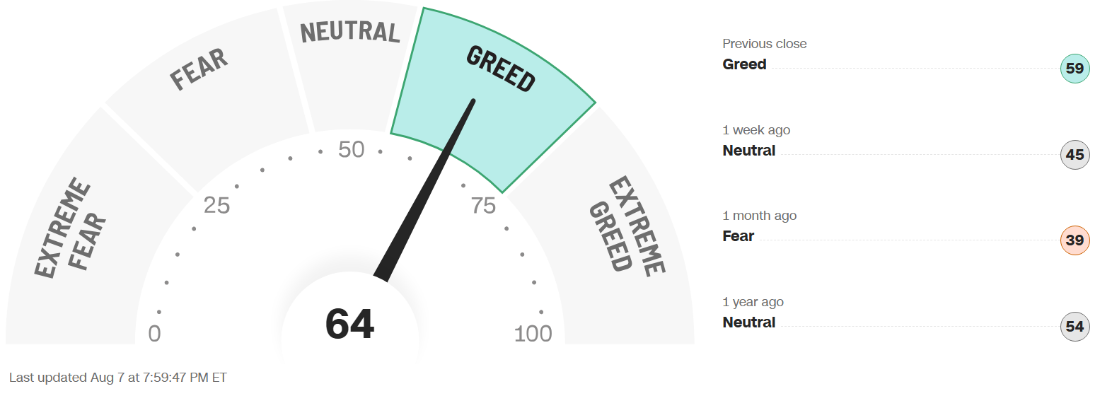
Task: Click the gray 54 one year ago badge
Action: [1075, 327]
